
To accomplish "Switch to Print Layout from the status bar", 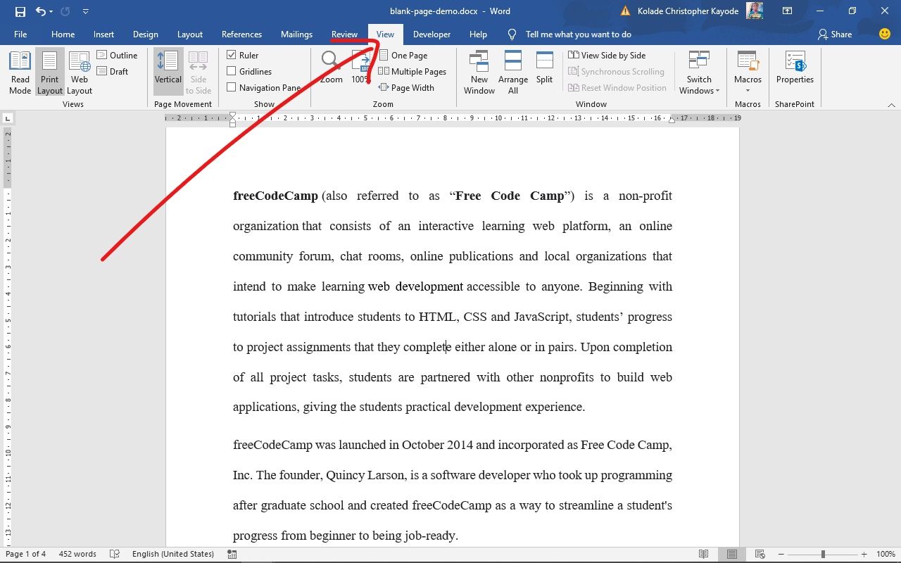I will [x=731, y=554].
